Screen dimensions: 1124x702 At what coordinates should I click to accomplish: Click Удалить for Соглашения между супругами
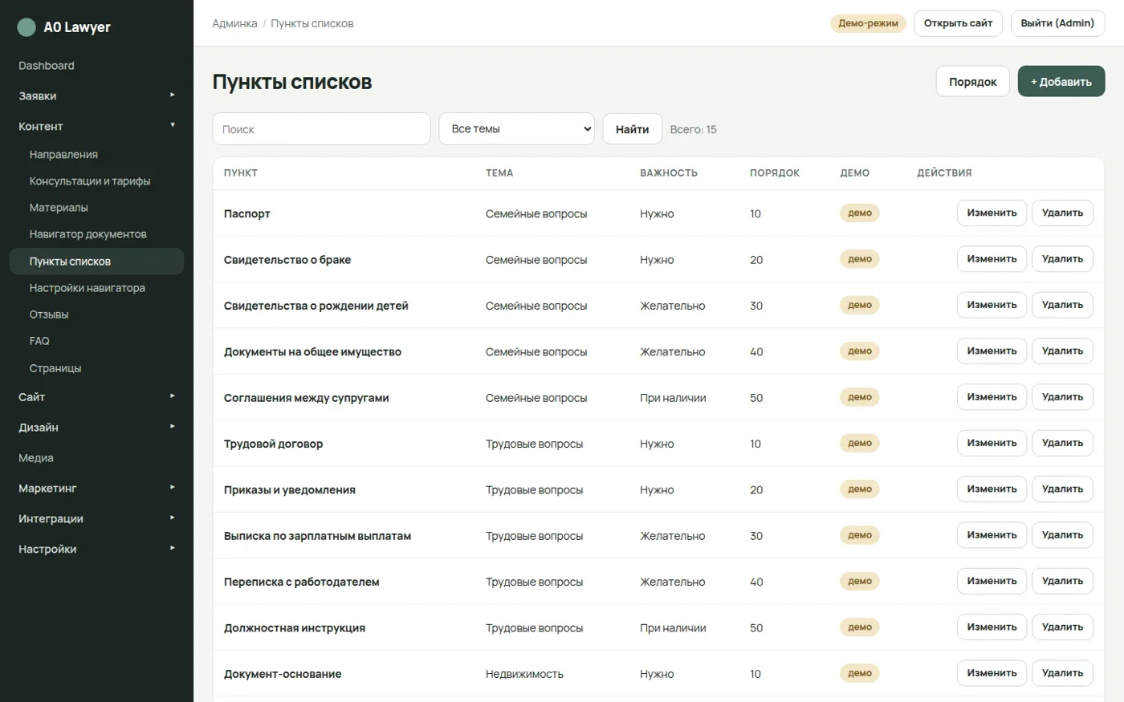[1062, 397]
